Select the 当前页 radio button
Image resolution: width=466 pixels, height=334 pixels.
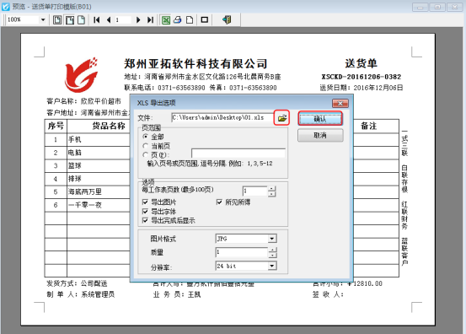(x=145, y=146)
